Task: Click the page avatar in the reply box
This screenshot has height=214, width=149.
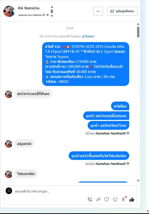Action: click(x=9, y=191)
